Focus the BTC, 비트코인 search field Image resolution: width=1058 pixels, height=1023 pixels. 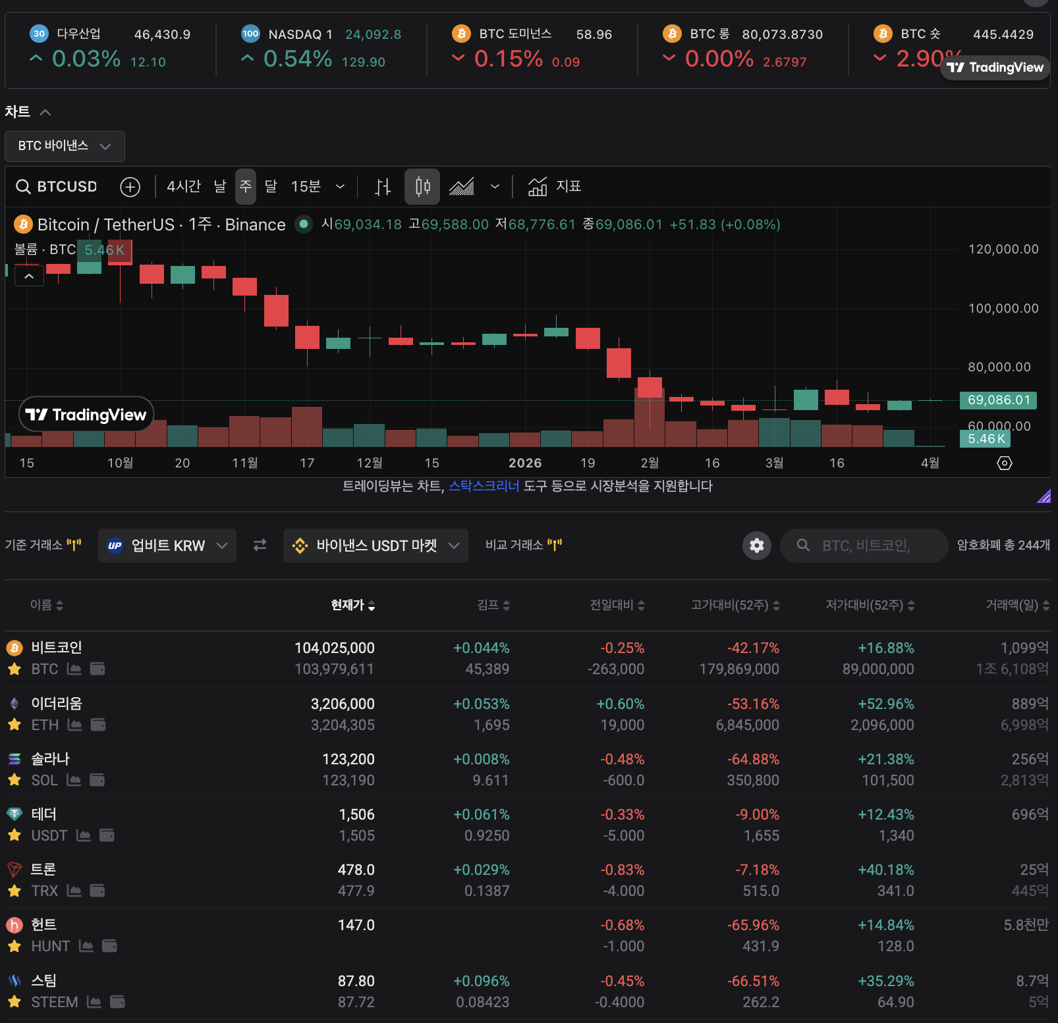point(864,546)
